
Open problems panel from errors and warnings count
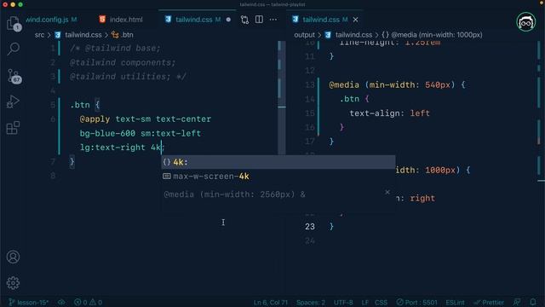(88, 302)
